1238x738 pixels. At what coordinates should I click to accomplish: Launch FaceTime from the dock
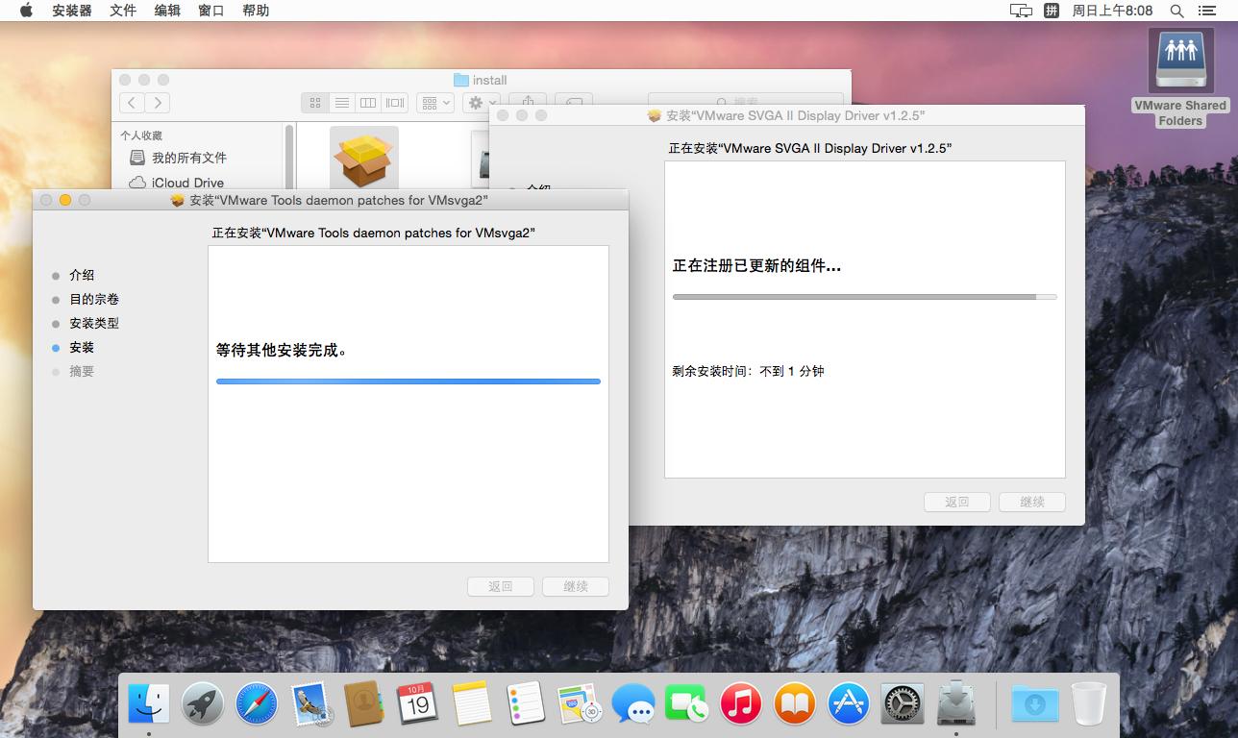687,704
